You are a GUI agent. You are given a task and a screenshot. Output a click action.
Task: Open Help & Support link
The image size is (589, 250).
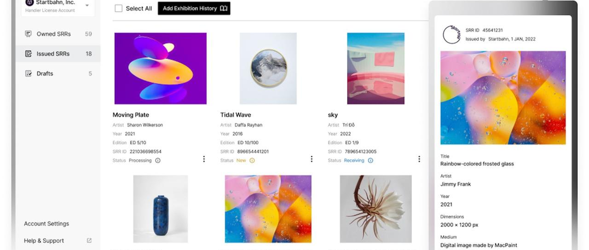[x=44, y=241]
